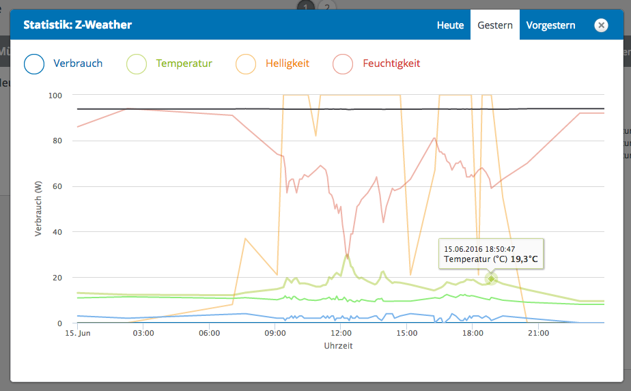Click the 18:00 time axis label
This screenshot has width=631, height=391.
point(473,333)
